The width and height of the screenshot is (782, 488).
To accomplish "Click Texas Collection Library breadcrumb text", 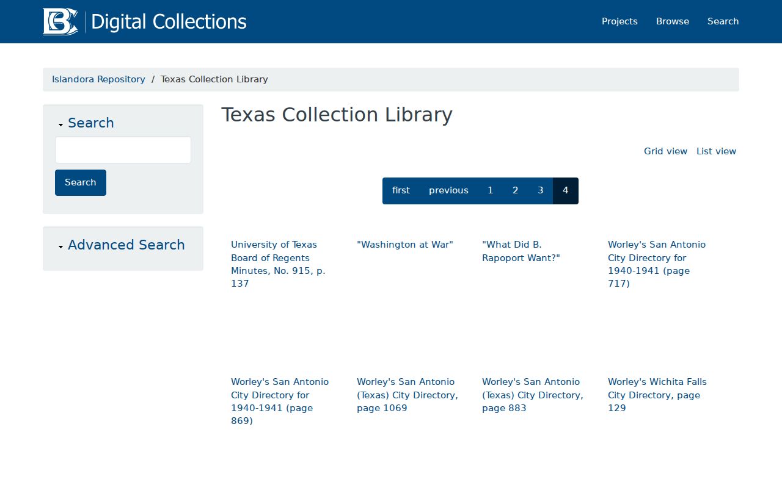I will pos(214,79).
